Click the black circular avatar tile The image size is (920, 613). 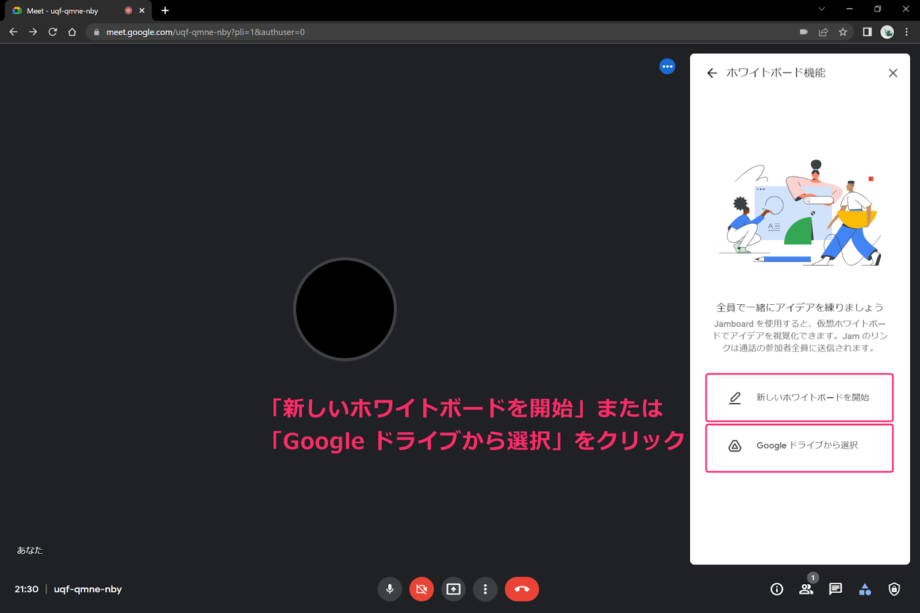(345, 309)
